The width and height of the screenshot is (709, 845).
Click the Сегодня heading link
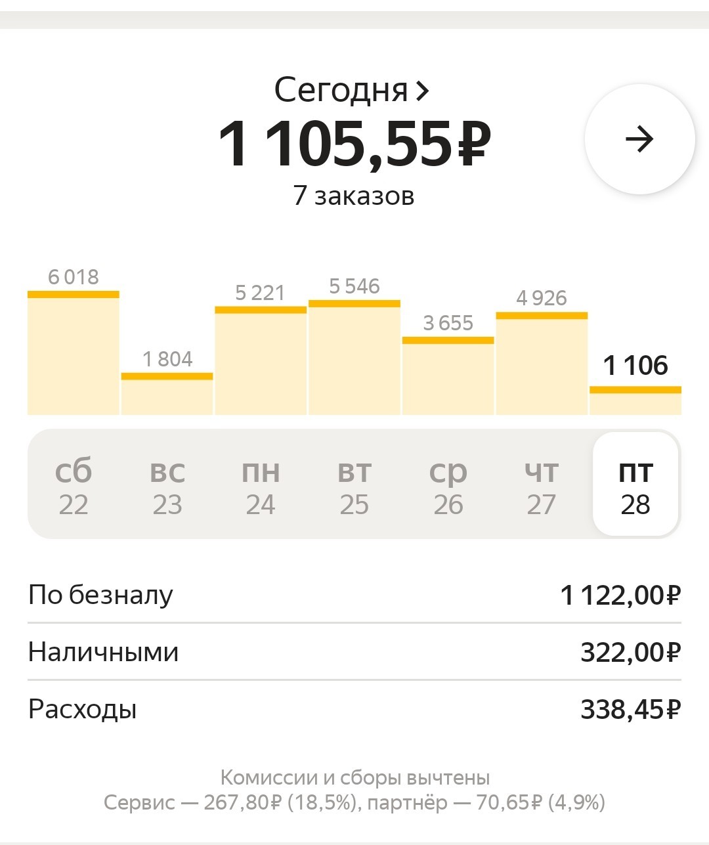tap(341, 91)
